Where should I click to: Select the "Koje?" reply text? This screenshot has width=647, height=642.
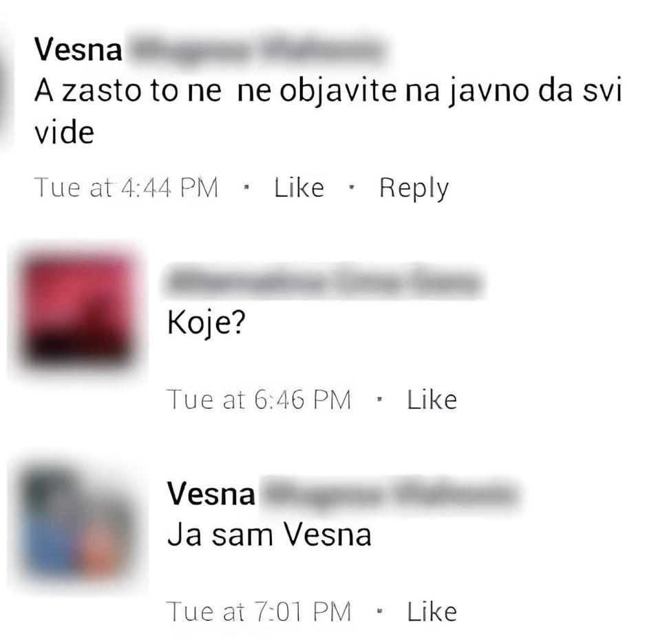[x=206, y=323]
